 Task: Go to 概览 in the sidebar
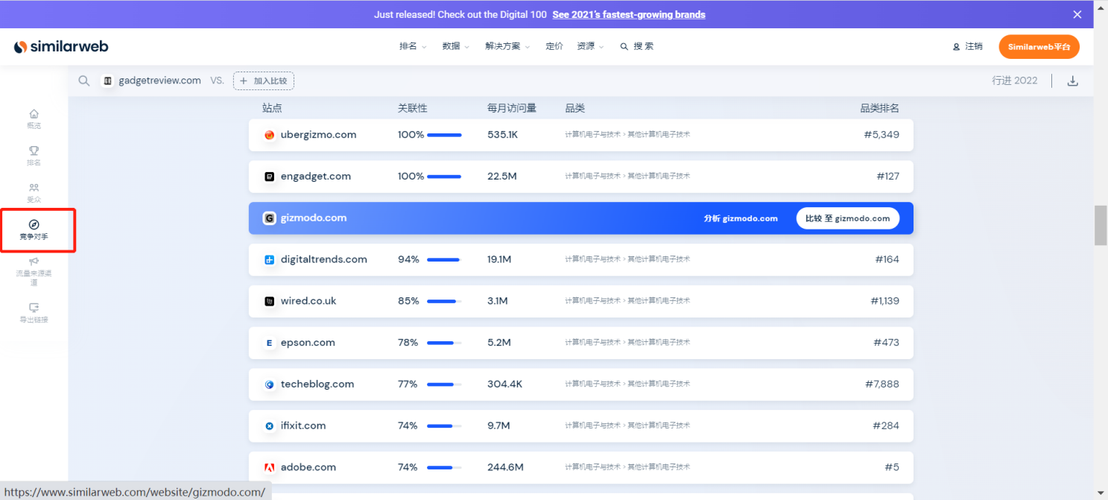34,118
